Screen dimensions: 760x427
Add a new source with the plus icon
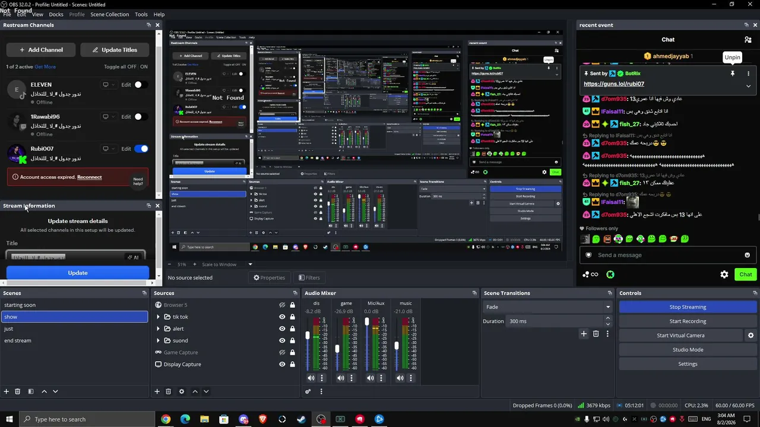[x=157, y=391]
